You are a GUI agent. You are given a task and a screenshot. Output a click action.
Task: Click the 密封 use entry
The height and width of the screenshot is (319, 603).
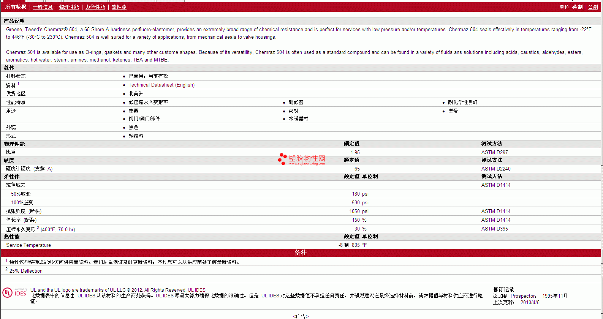tap(293, 111)
